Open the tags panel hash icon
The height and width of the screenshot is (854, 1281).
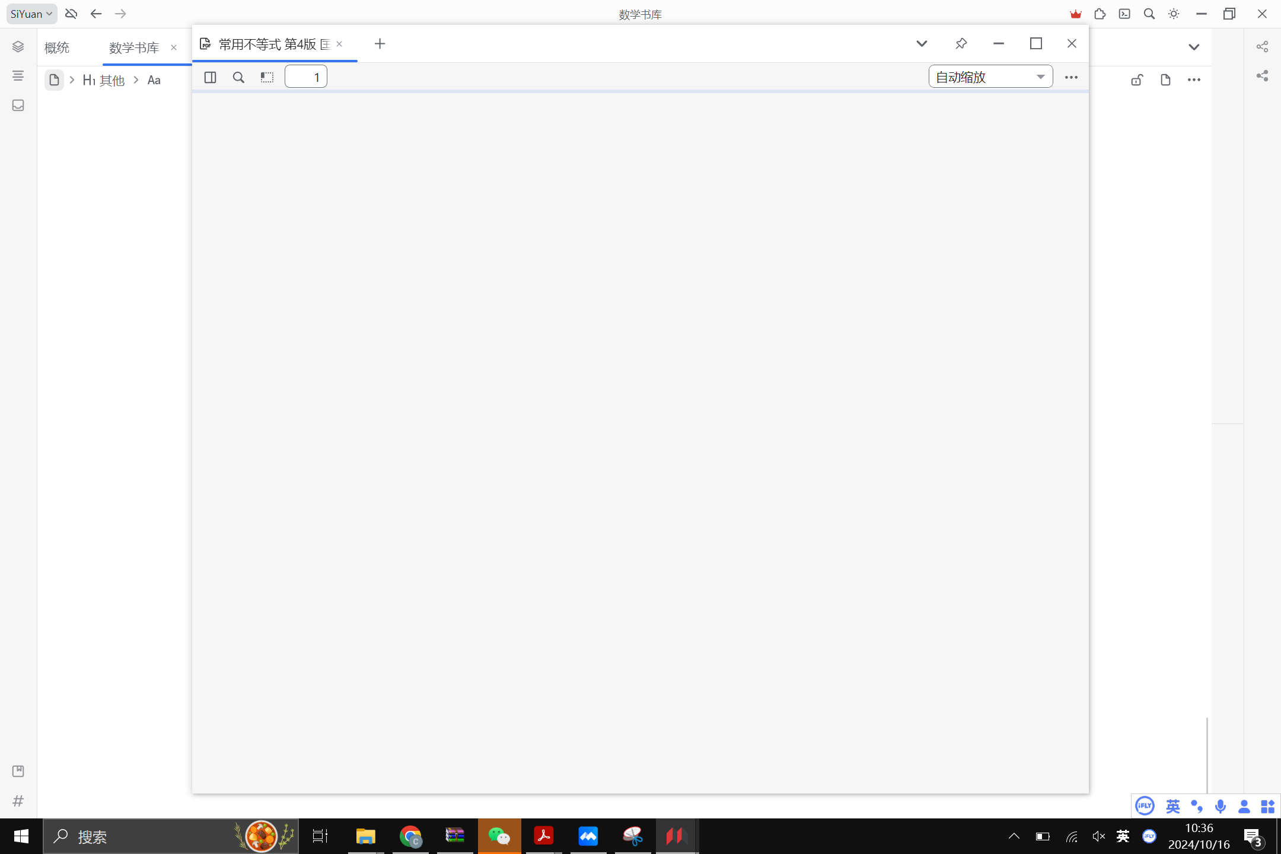tap(18, 801)
